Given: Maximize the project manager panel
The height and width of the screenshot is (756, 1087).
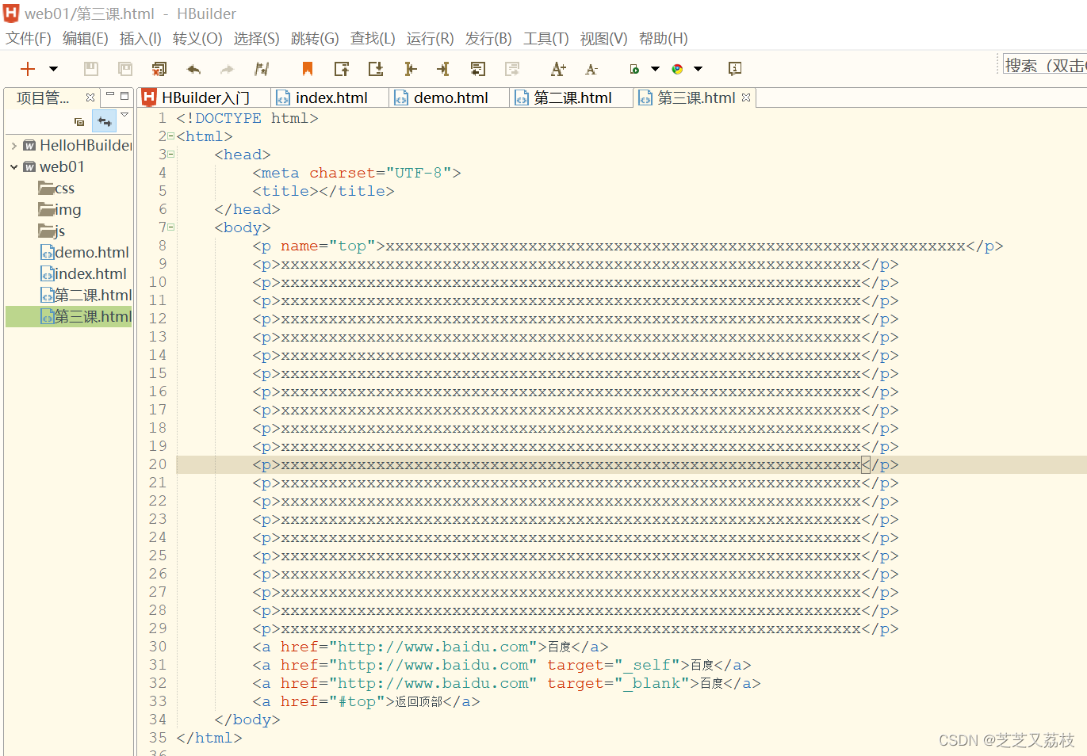Looking at the screenshot, I should click(x=124, y=95).
